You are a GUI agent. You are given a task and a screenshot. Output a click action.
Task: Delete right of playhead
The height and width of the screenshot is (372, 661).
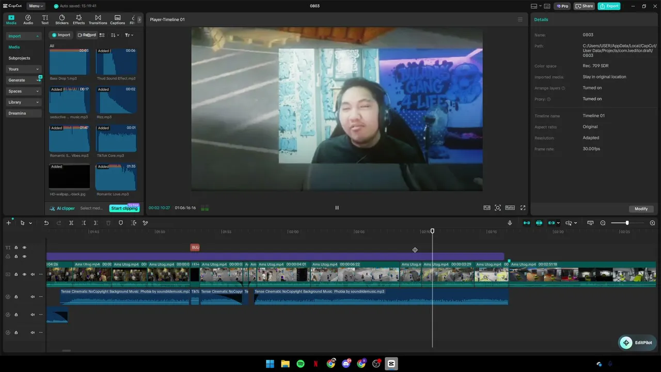(96, 223)
